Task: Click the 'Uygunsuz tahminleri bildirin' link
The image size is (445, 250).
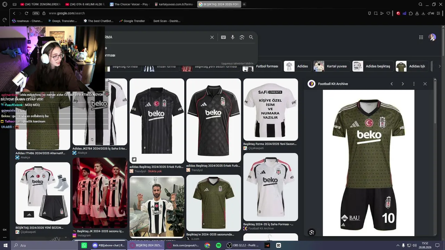Action: click(237, 64)
